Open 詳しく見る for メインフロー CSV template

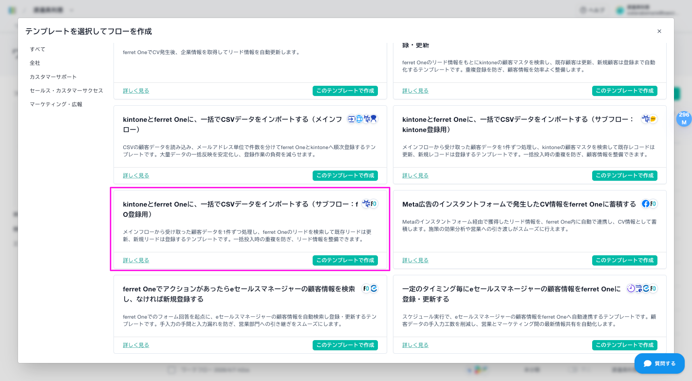pyautogui.click(x=136, y=175)
